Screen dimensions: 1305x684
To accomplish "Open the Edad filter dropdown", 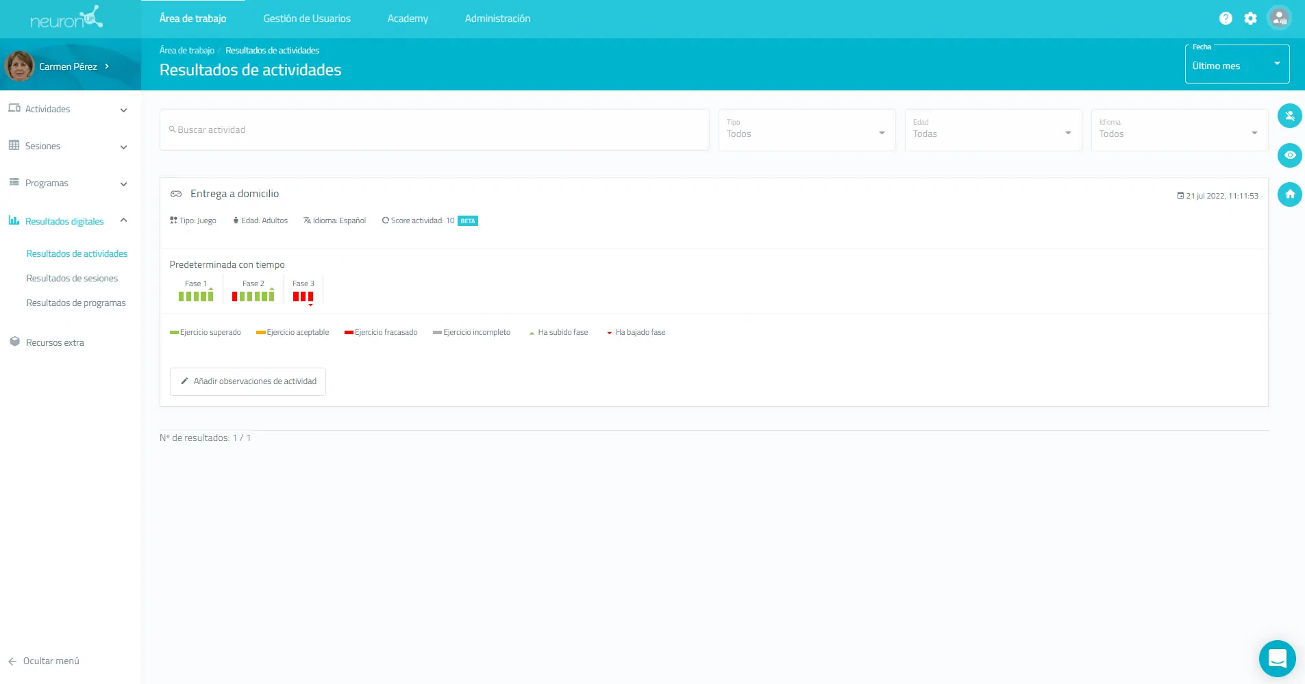I will click(x=993, y=130).
